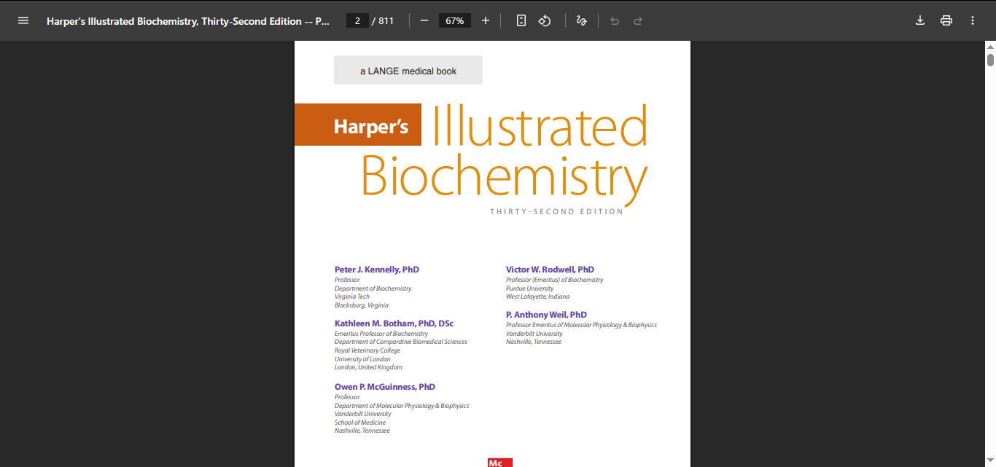Download the PDF file
Image resolution: width=996 pixels, height=467 pixels.
pyautogui.click(x=920, y=20)
